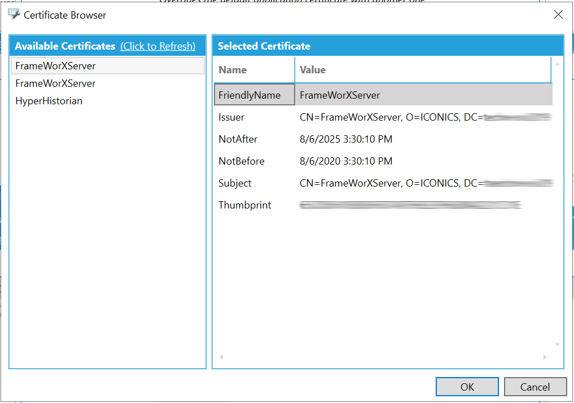Select the second FrameWorXServer certificate in list

click(55, 83)
